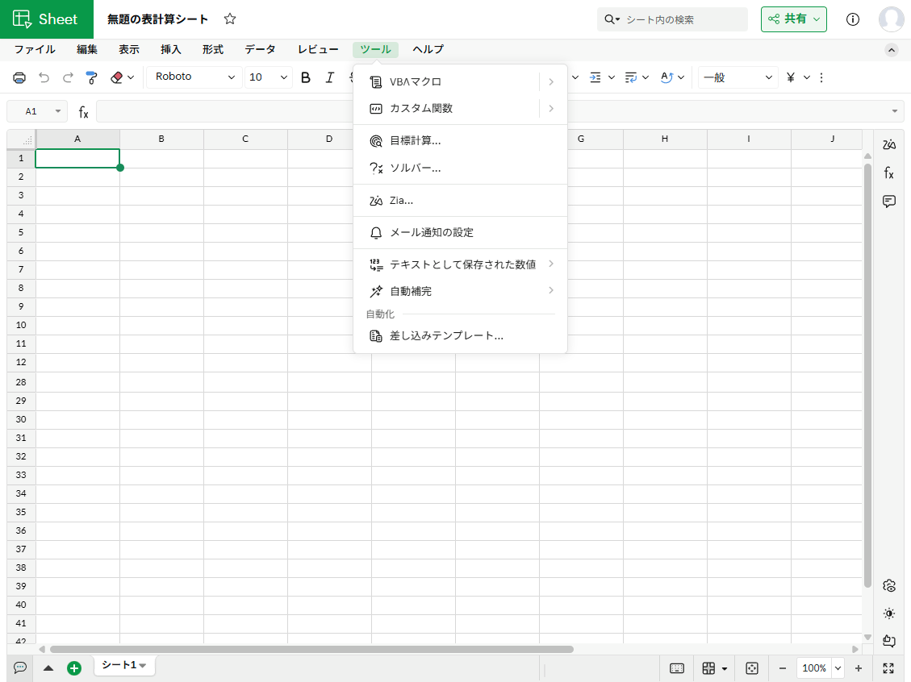
Task: Open the info icon next to share
Action: pyautogui.click(x=853, y=19)
